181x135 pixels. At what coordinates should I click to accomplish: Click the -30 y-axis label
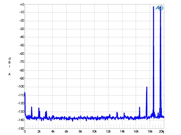(22, 29)
